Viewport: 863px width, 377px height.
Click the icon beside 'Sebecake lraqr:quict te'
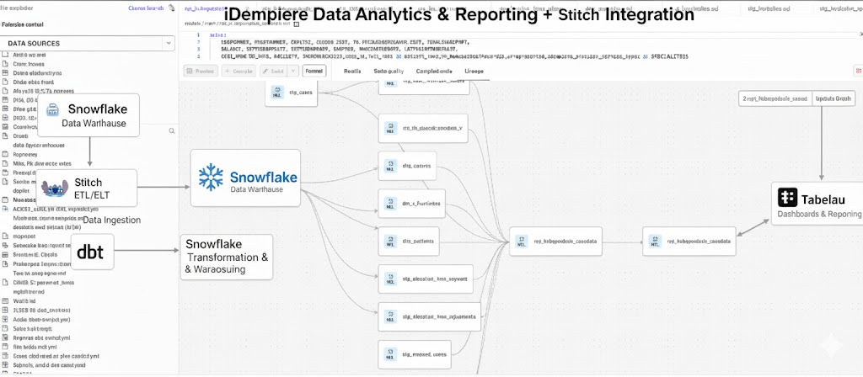[x=6, y=246]
